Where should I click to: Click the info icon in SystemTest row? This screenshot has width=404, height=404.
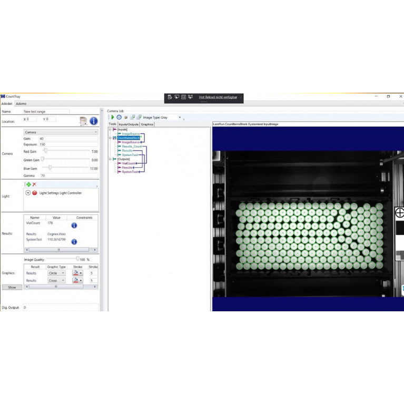[x=74, y=242]
